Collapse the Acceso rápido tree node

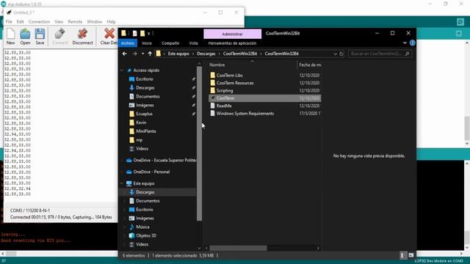click(122, 70)
